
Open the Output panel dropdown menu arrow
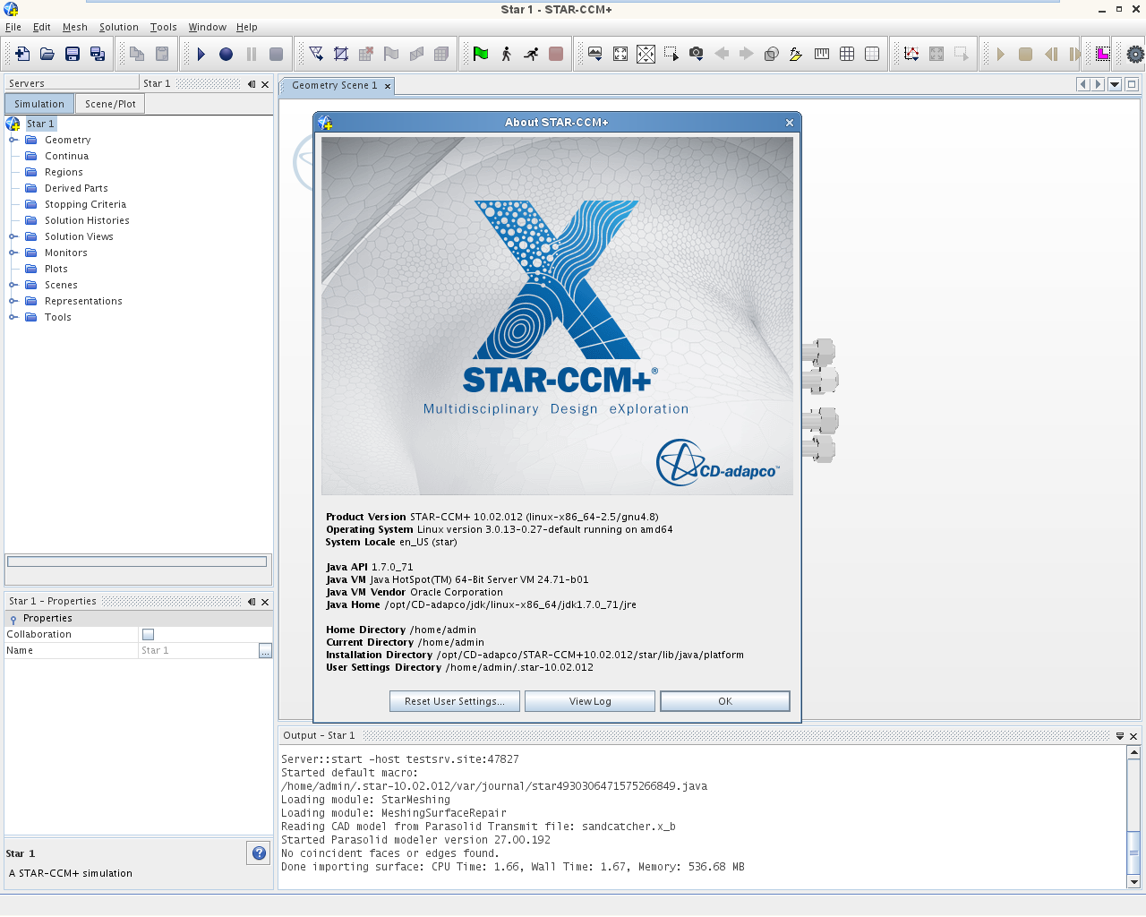pyautogui.click(x=1119, y=736)
